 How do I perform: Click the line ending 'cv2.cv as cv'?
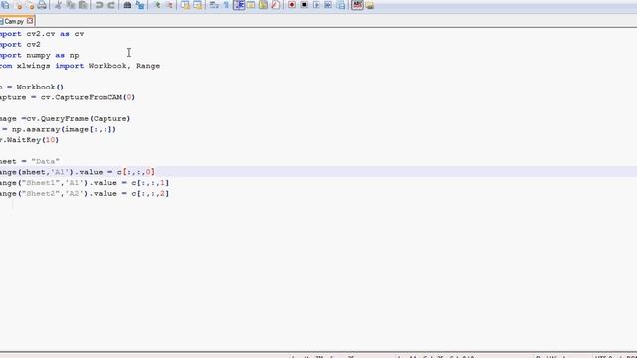42,34
